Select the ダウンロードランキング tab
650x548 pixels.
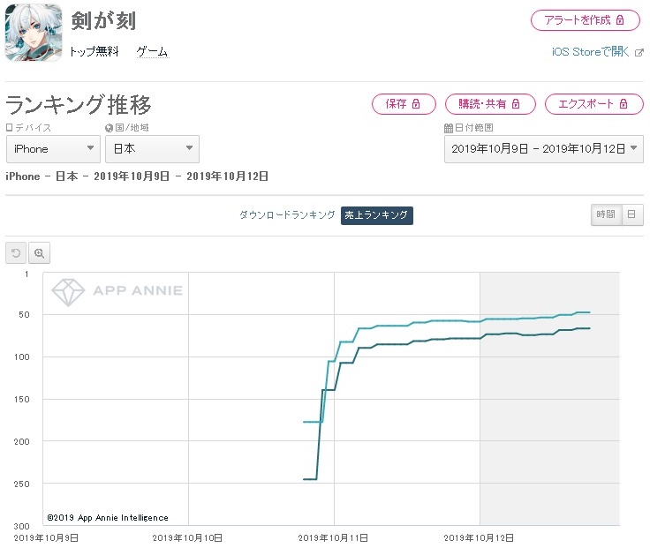tap(287, 215)
